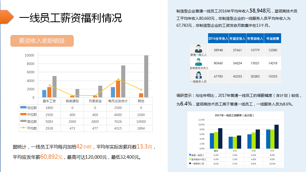
Task: Select the 年加班费 table header
Action: click(x=272, y=39)
